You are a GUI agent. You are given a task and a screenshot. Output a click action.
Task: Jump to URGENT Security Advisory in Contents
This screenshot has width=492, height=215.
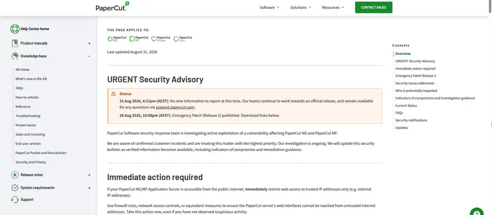point(415,61)
